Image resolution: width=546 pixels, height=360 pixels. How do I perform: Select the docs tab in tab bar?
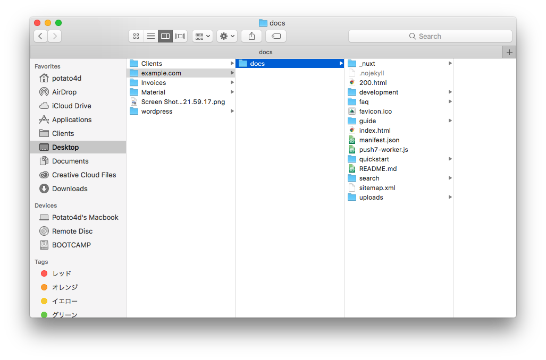click(266, 52)
